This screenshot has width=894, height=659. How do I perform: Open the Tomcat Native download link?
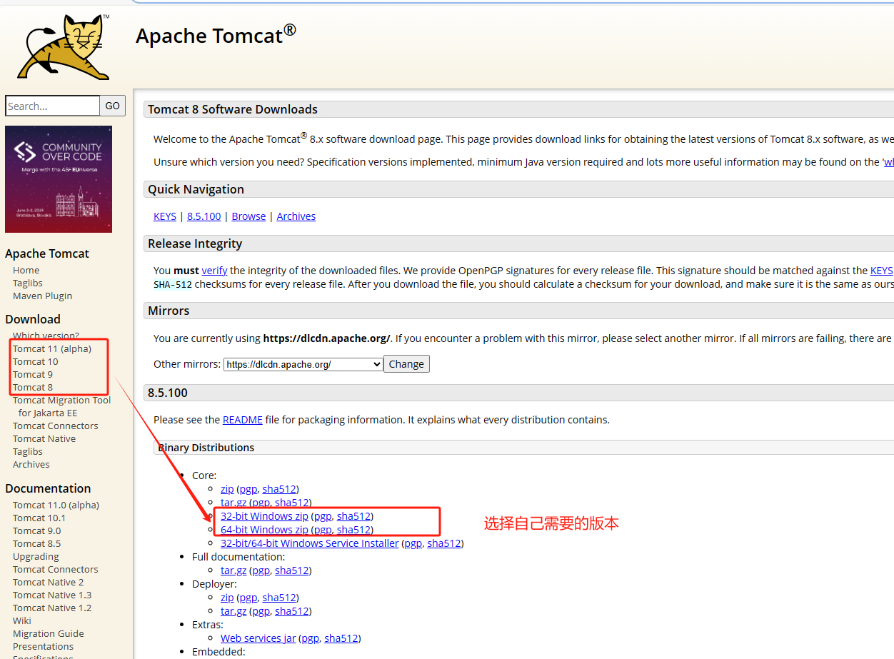(44, 439)
